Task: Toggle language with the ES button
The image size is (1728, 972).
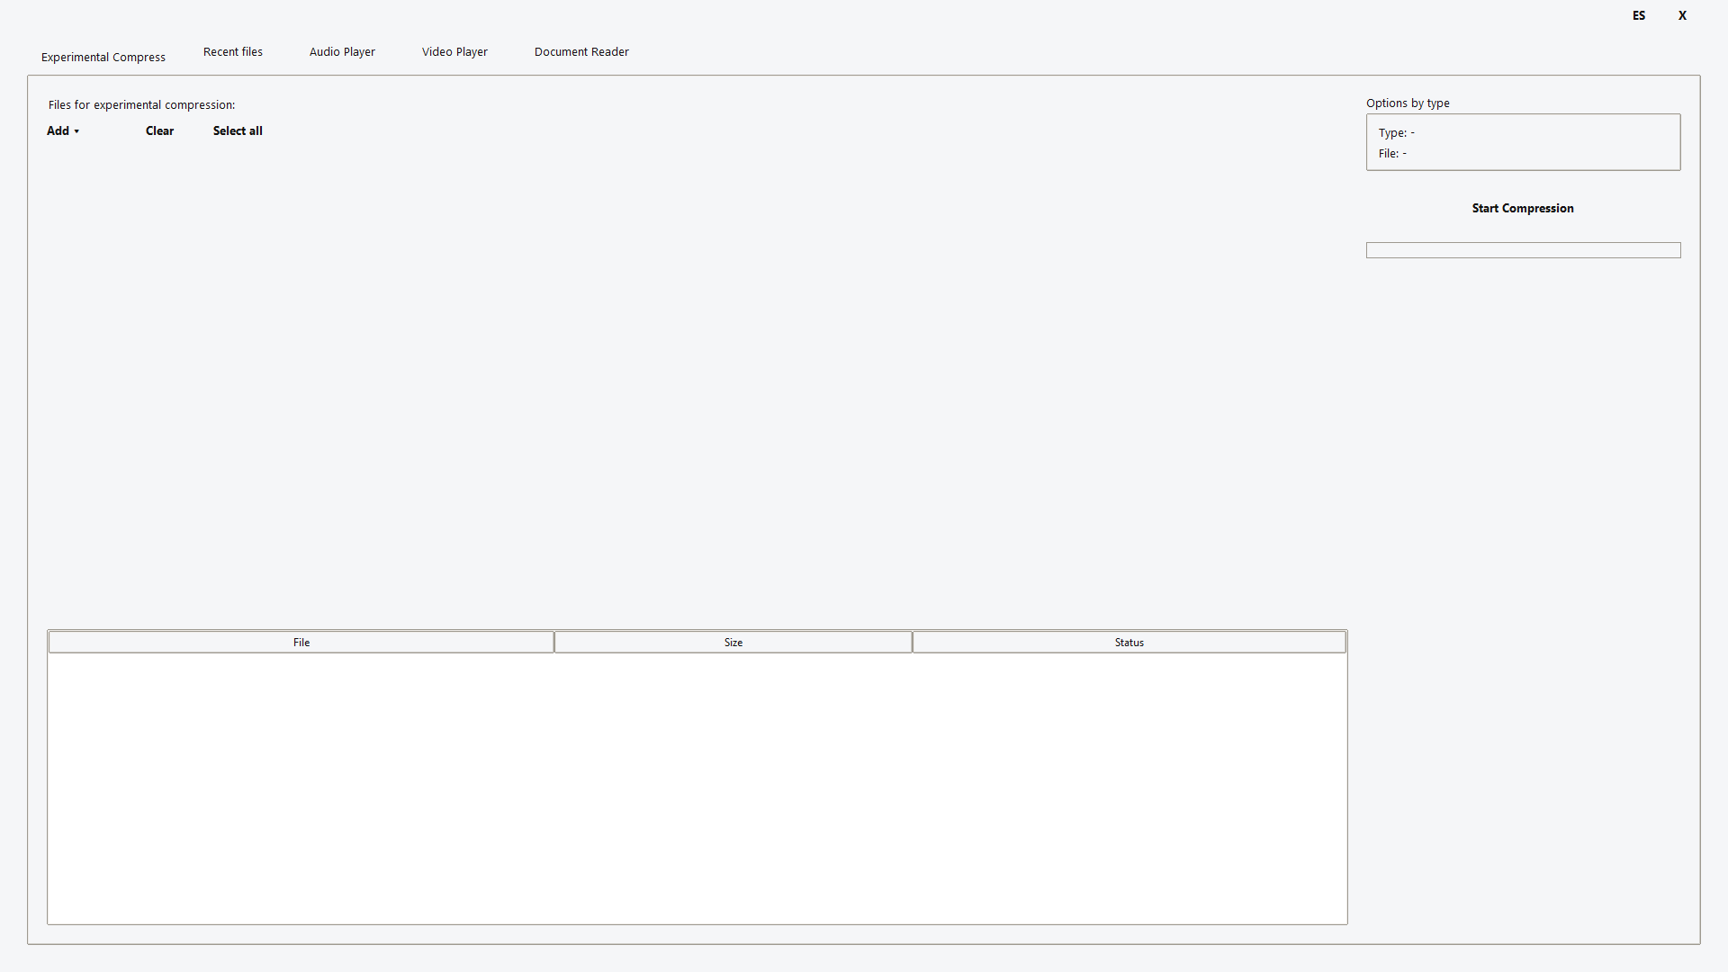Action: (1639, 15)
